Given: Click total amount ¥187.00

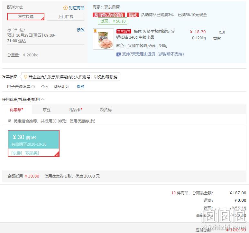Looking at the screenshot, I should (238, 193).
